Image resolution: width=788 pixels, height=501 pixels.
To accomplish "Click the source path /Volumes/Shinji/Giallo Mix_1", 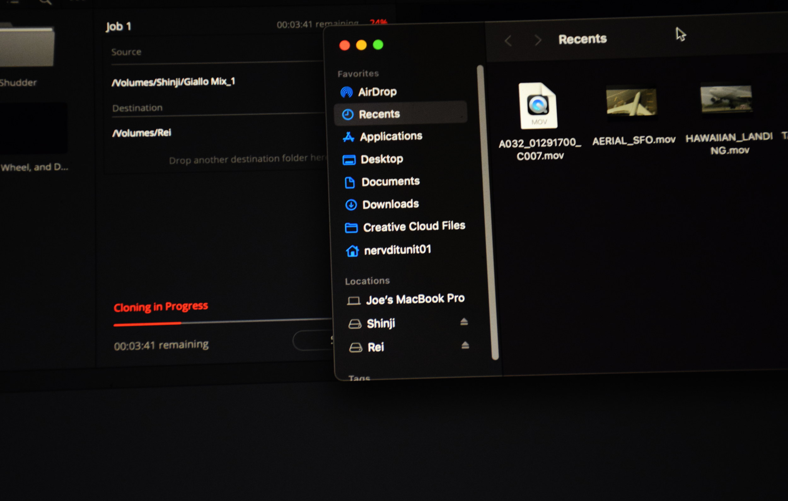I will [x=173, y=82].
